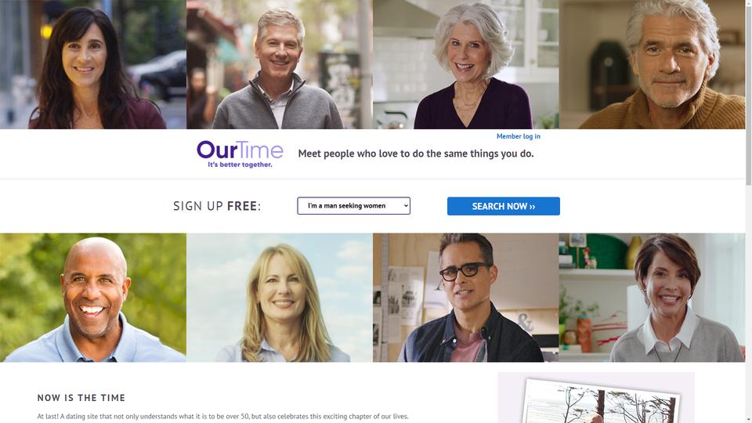Image resolution: width=752 pixels, height=423 pixels.
Task: Open the Member log in link
Action: pyautogui.click(x=518, y=136)
